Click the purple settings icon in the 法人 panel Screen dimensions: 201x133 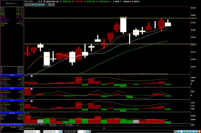32,101
